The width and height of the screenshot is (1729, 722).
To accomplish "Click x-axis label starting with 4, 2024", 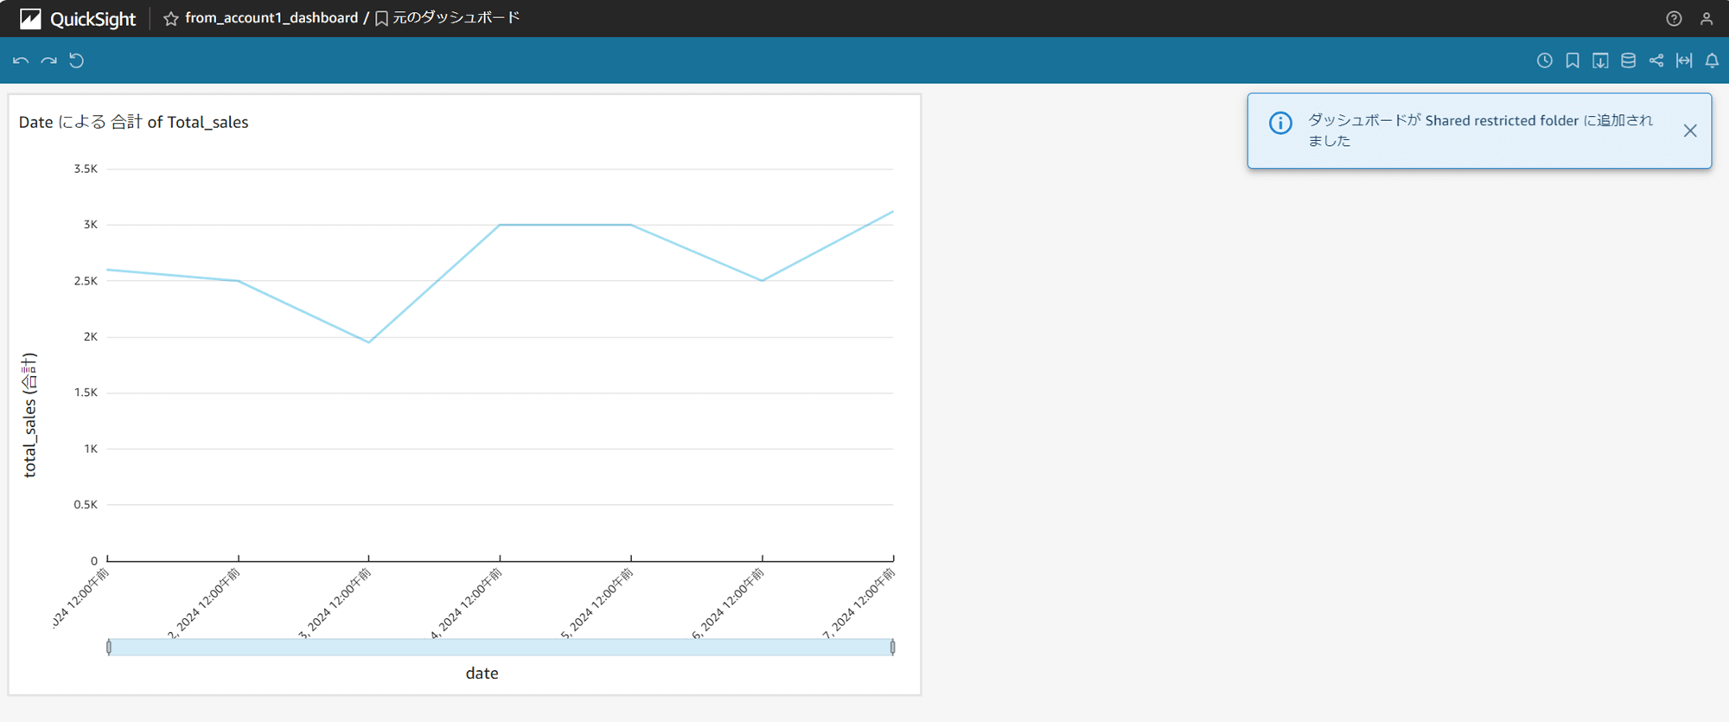I will point(465,604).
